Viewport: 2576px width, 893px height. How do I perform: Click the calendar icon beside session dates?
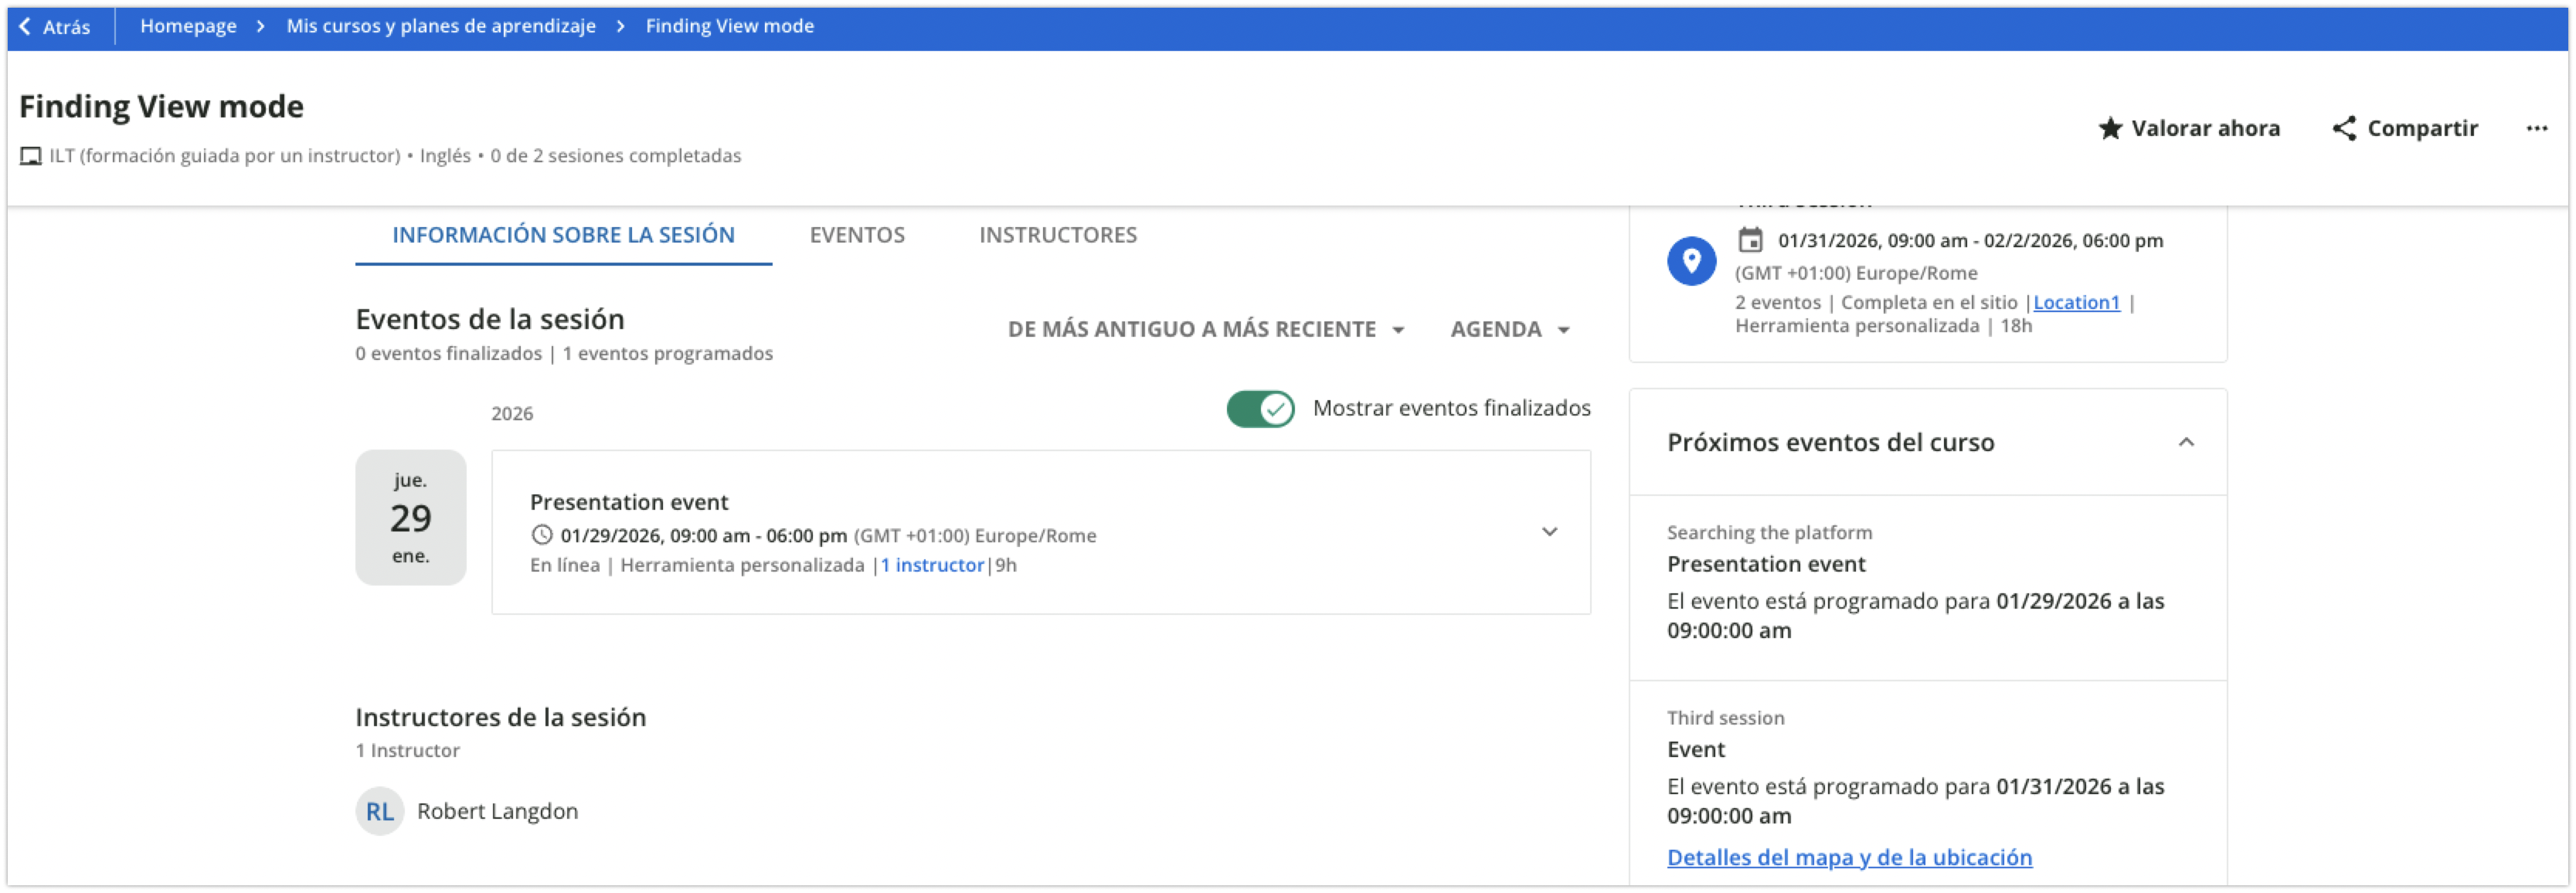[x=1750, y=240]
